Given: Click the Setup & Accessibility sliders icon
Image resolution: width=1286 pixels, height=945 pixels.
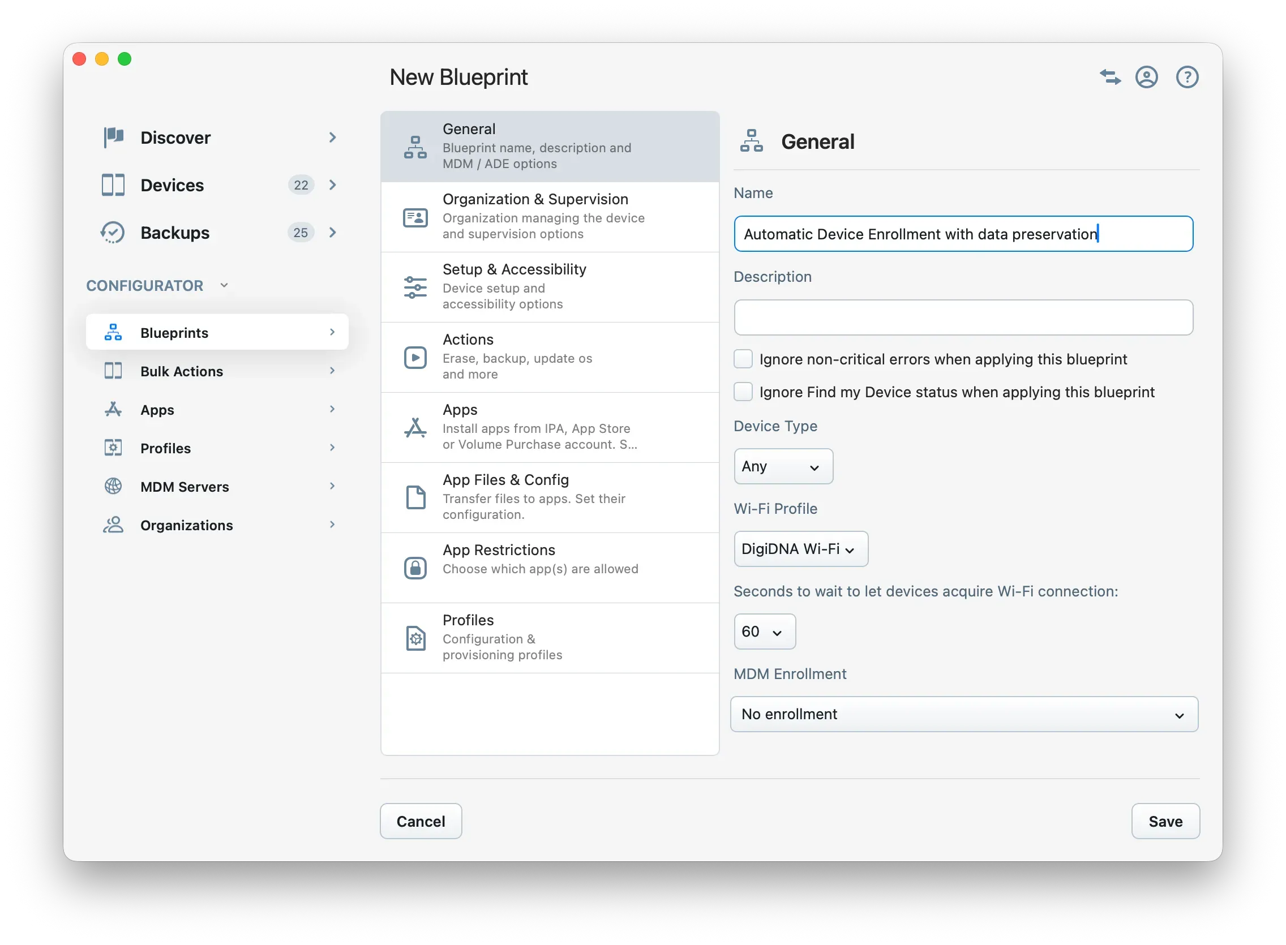Looking at the screenshot, I should 415,287.
